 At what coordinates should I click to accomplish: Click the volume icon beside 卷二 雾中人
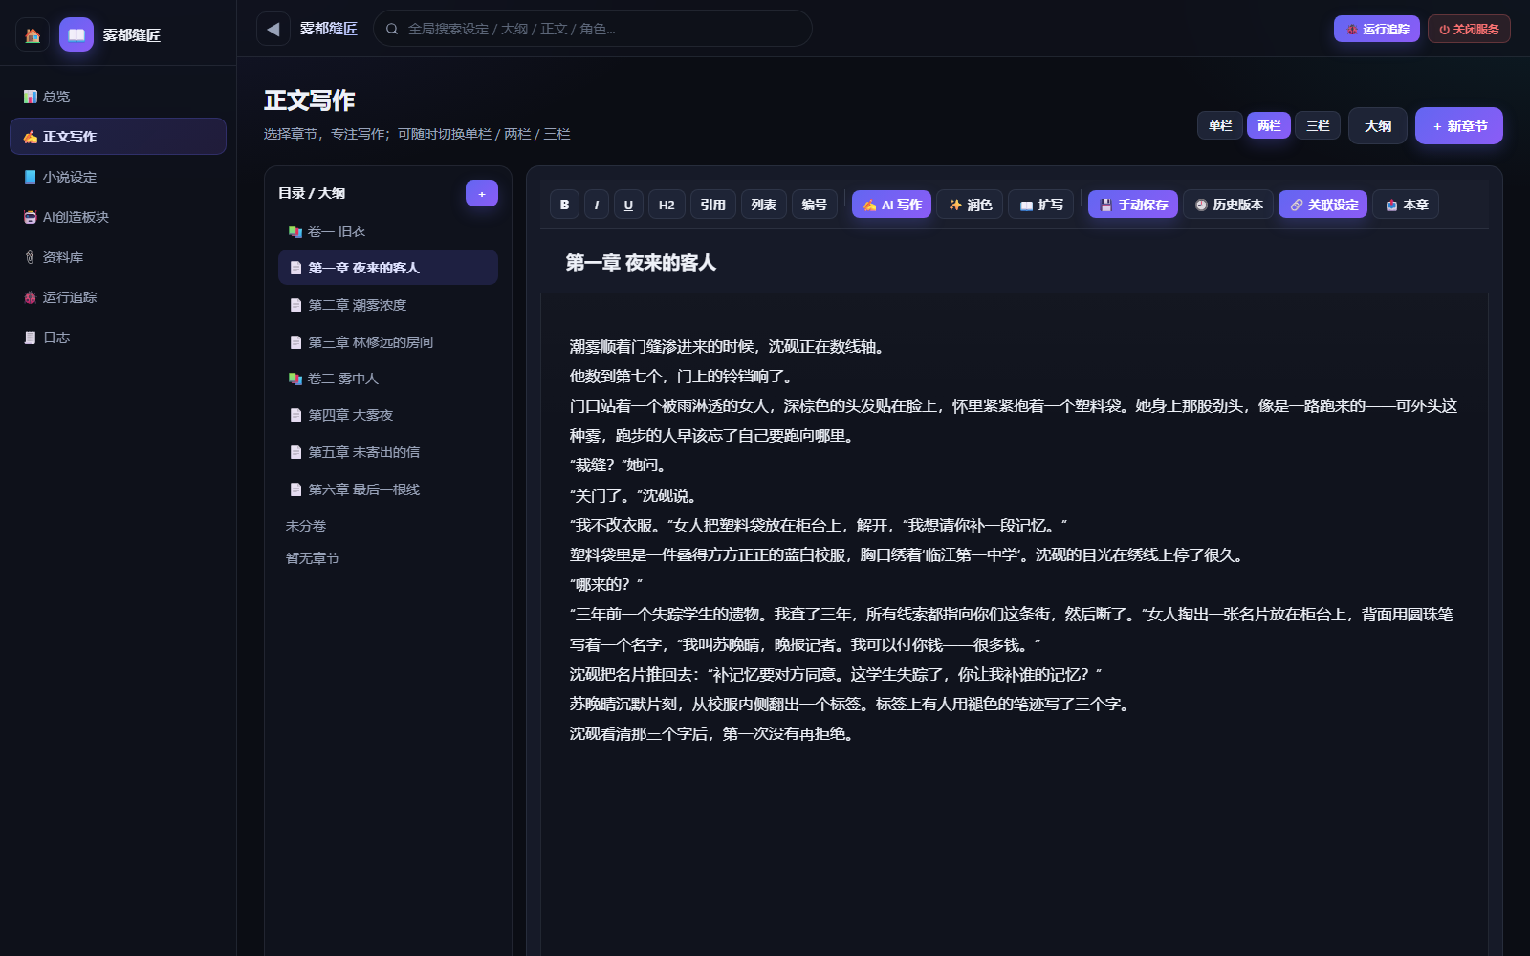tap(295, 379)
